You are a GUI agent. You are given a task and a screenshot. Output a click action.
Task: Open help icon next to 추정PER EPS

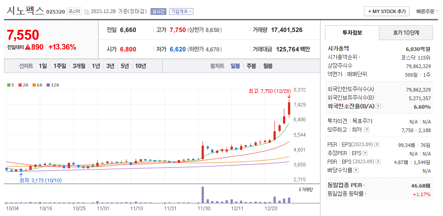point(365,153)
